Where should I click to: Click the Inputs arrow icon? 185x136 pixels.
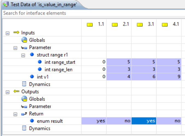click(x=16, y=32)
